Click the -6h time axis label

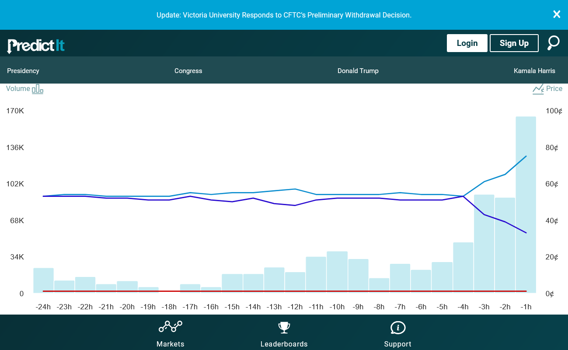tap(421, 307)
